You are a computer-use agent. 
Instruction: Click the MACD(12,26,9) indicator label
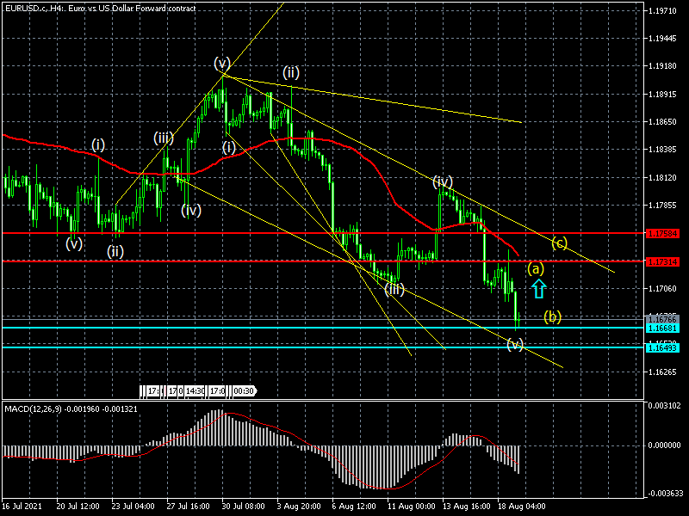point(71,409)
